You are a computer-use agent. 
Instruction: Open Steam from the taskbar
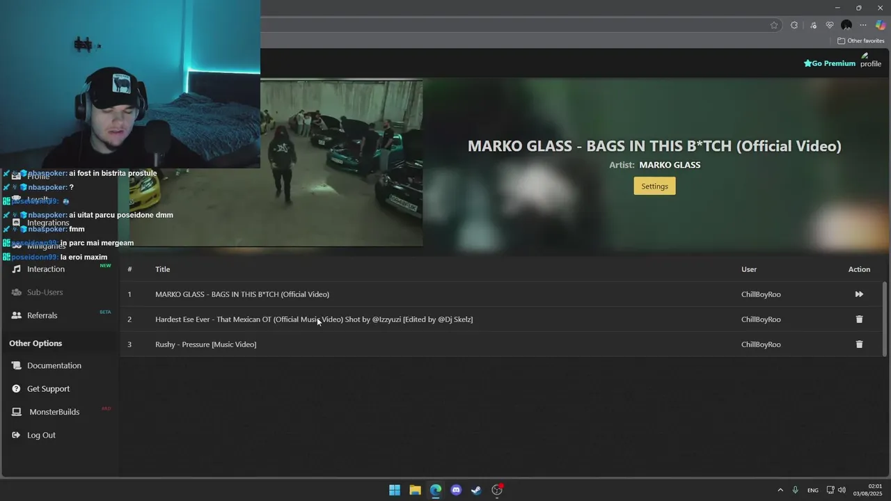click(x=476, y=490)
